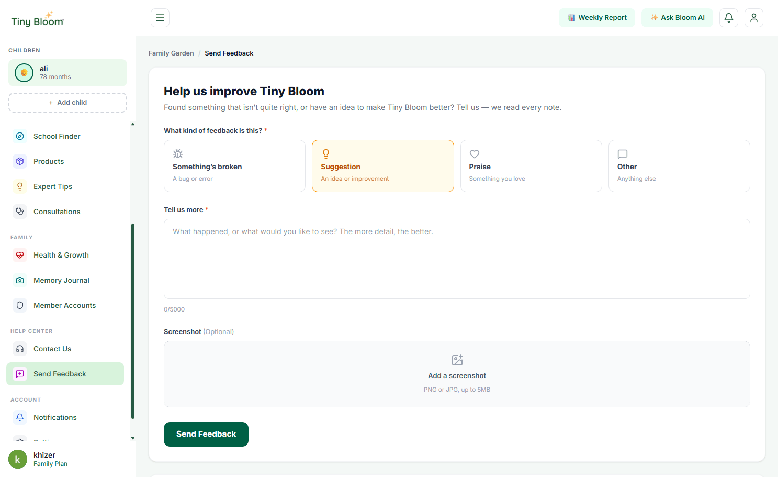Open the user profile icon
Screen dimensions: 778x477
click(754, 18)
